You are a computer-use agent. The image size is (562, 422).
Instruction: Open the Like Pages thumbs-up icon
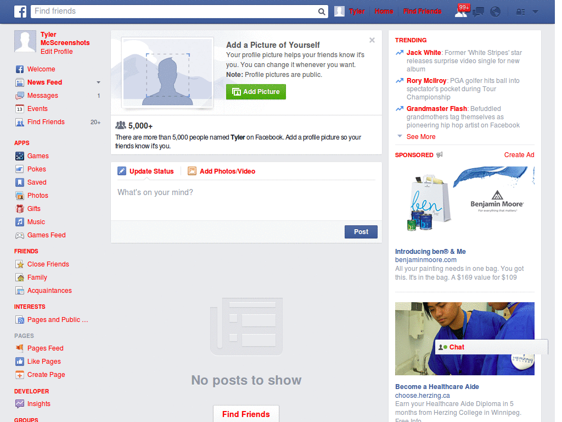click(20, 362)
